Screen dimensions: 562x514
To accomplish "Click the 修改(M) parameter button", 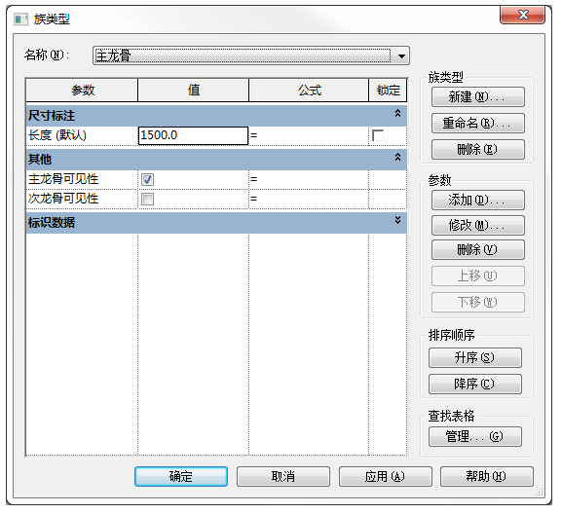I will (x=478, y=225).
